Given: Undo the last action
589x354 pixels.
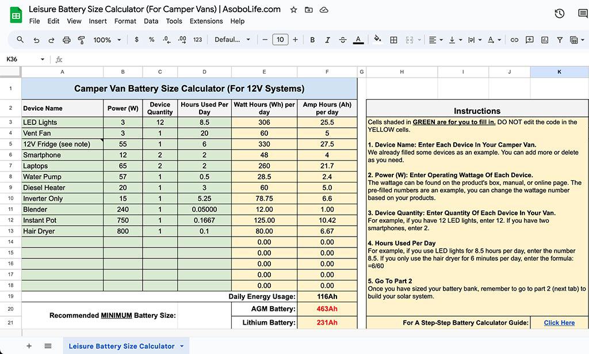Looking at the screenshot, I should click(36, 40).
